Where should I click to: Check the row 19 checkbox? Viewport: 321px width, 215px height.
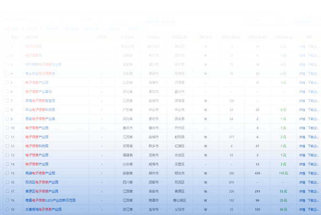click(7, 210)
